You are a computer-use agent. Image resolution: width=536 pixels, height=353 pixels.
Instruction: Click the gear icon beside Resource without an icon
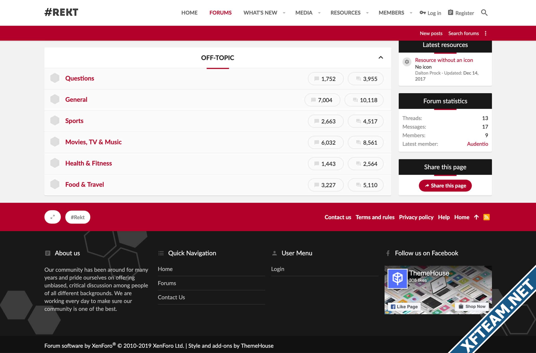click(x=407, y=62)
